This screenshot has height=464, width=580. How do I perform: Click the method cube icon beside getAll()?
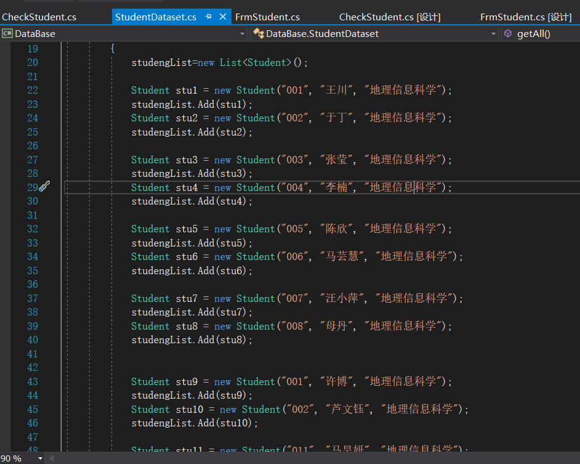click(x=508, y=34)
